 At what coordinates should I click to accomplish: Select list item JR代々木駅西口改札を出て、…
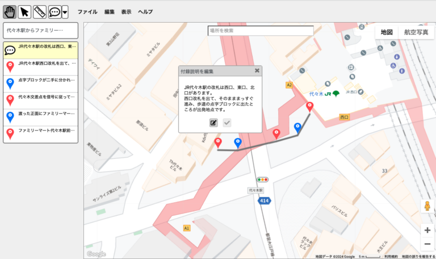[41, 67]
